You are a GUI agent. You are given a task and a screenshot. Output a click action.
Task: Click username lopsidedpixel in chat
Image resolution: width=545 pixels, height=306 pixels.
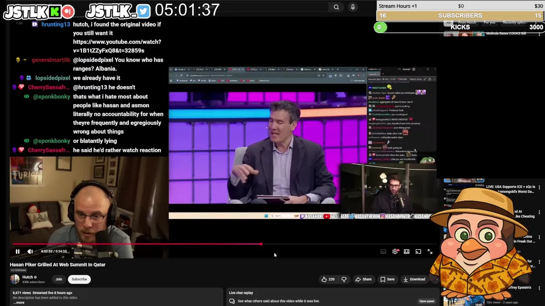52,78
